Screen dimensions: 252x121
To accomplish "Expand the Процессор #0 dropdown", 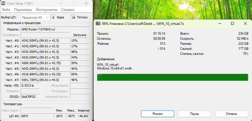I will (x=35, y=18).
